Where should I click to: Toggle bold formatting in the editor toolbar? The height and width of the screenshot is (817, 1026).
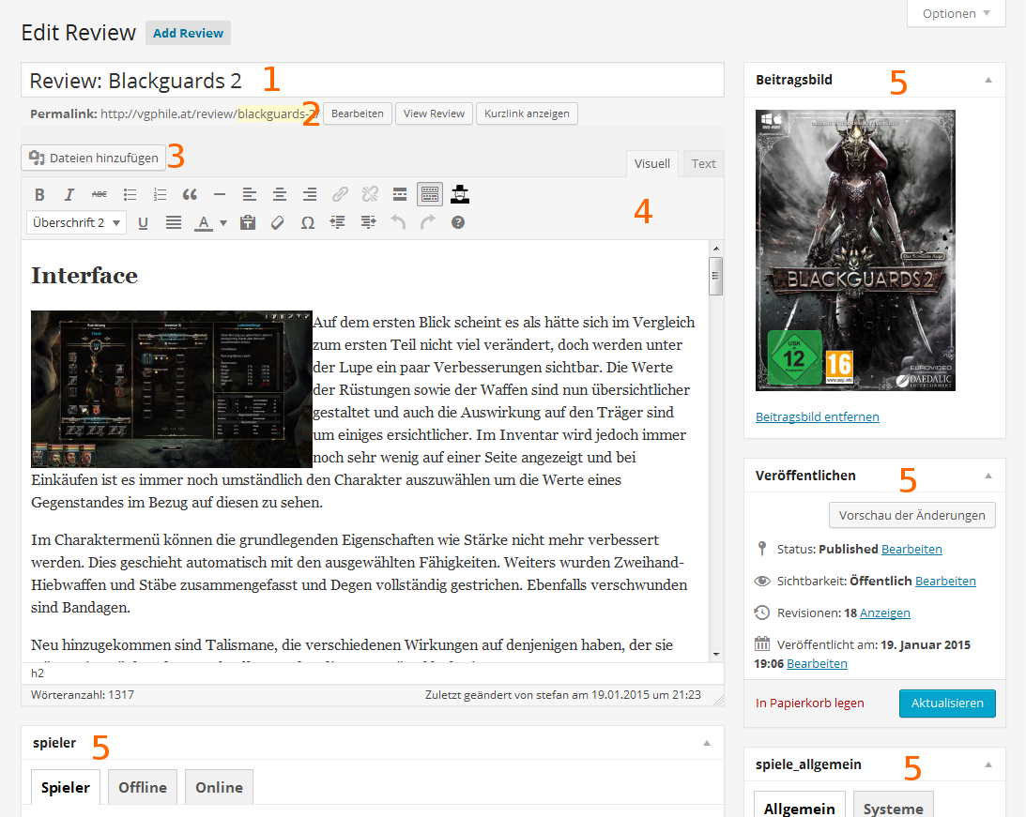[39, 195]
